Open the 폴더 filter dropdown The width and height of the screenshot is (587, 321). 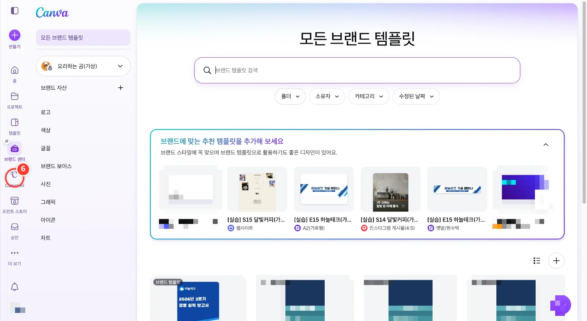(290, 96)
